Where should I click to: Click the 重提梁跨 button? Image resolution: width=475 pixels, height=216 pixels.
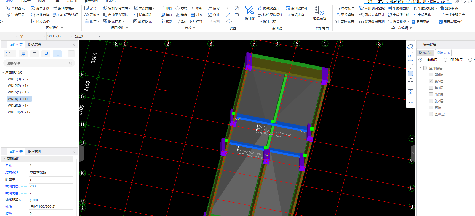[346, 15]
